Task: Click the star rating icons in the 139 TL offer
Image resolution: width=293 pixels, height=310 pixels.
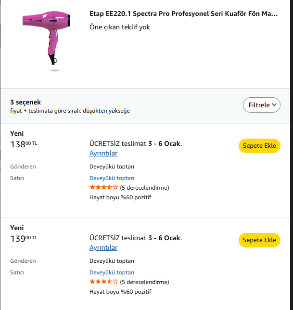Action: (x=103, y=282)
